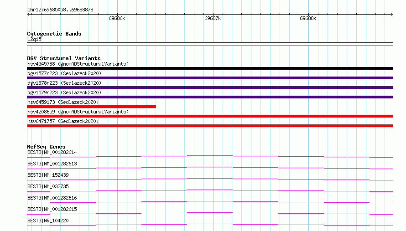Open the RefSeq Genes track title
406x231 pixels.
pos(47,147)
